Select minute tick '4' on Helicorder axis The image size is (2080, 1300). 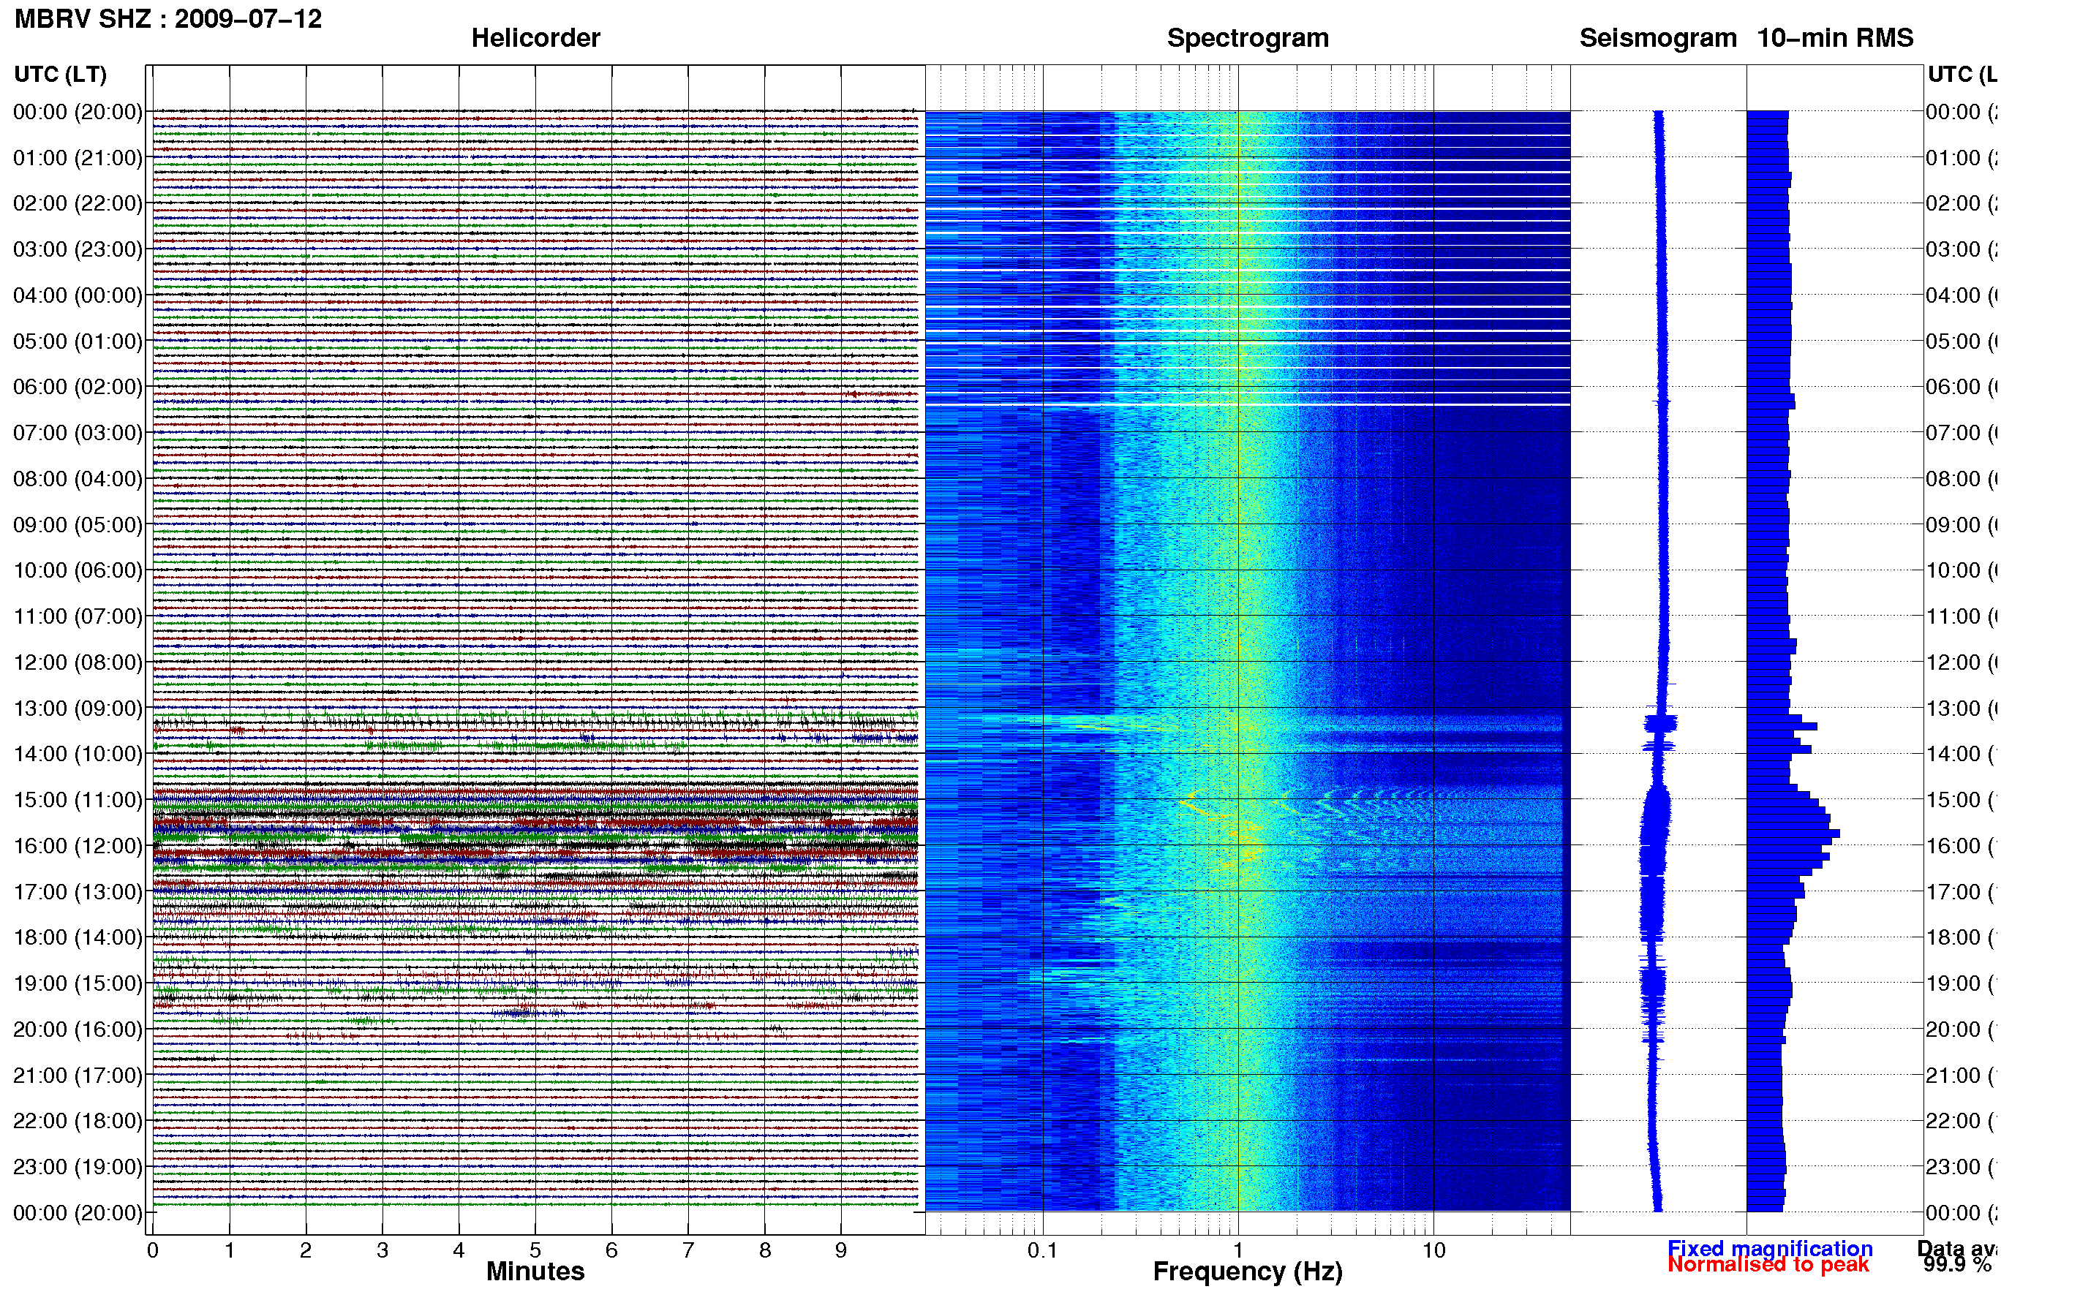coord(459,1250)
